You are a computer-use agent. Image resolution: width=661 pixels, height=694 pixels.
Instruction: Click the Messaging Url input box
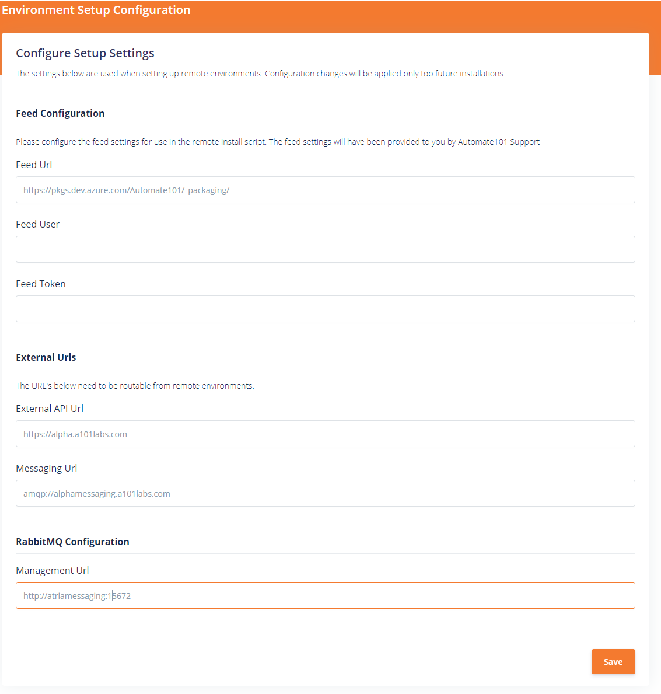pos(325,493)
